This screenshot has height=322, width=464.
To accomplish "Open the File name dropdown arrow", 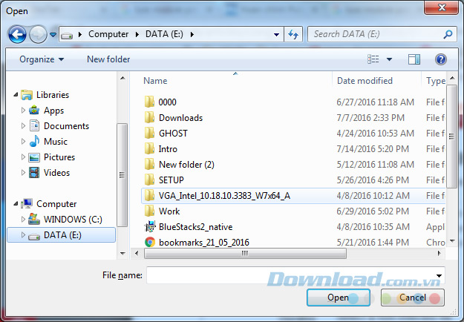I will (x=440, y=275).
